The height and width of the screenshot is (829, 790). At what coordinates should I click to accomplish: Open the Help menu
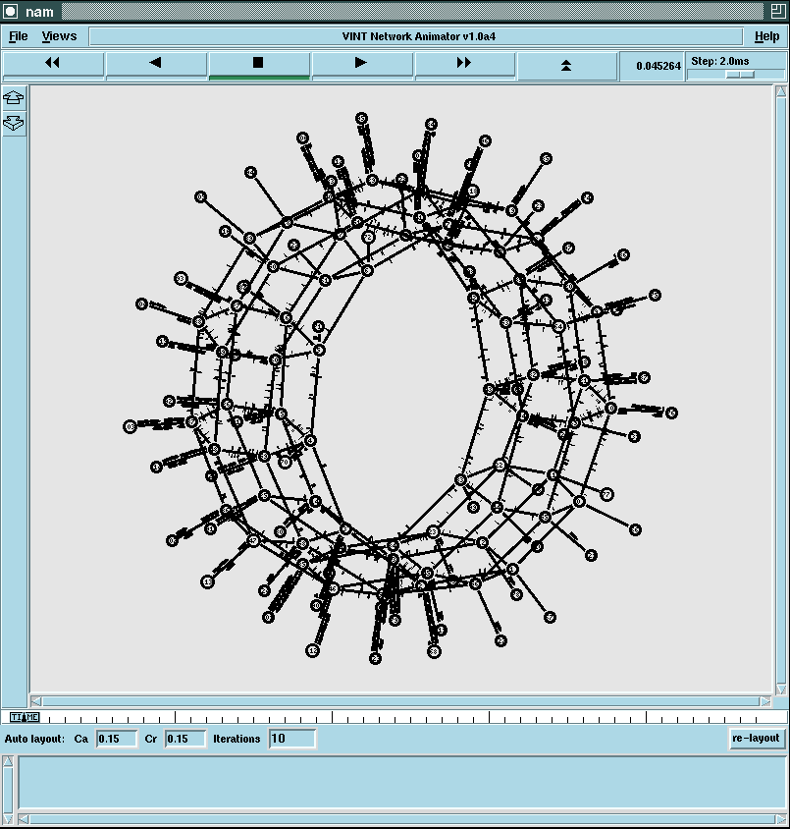pos(766,36)
